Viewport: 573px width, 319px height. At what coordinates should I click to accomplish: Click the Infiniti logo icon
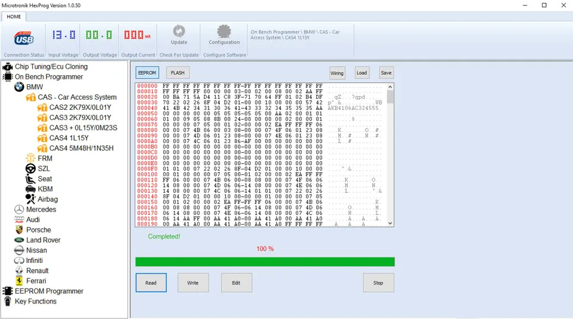coord(19,260)
